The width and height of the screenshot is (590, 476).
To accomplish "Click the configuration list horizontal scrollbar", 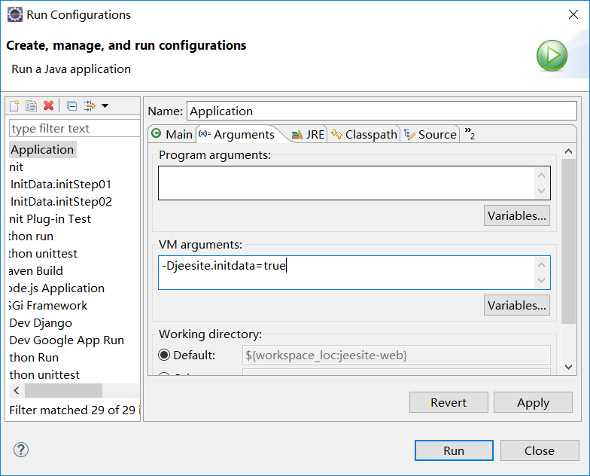I will (x=63, y=391).
